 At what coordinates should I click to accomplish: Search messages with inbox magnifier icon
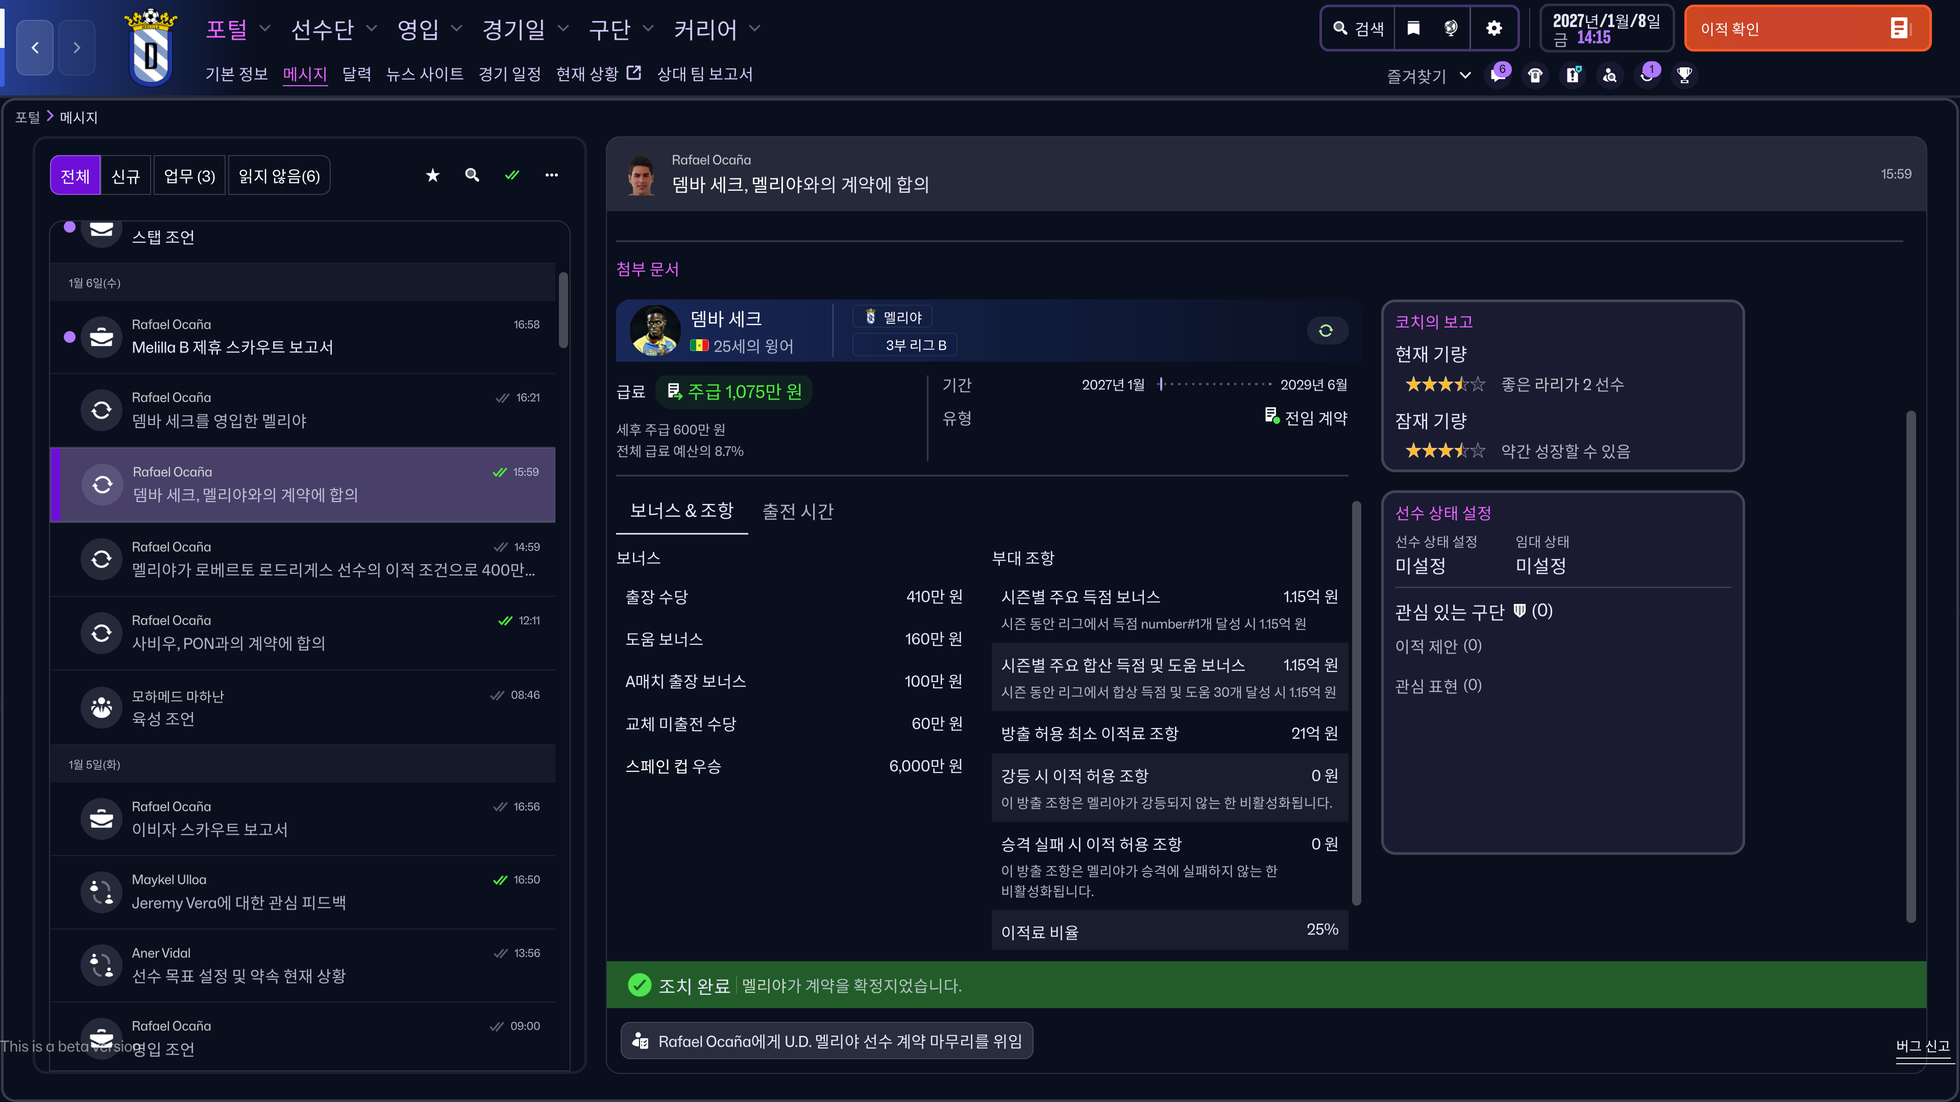[x=472, y=176]
